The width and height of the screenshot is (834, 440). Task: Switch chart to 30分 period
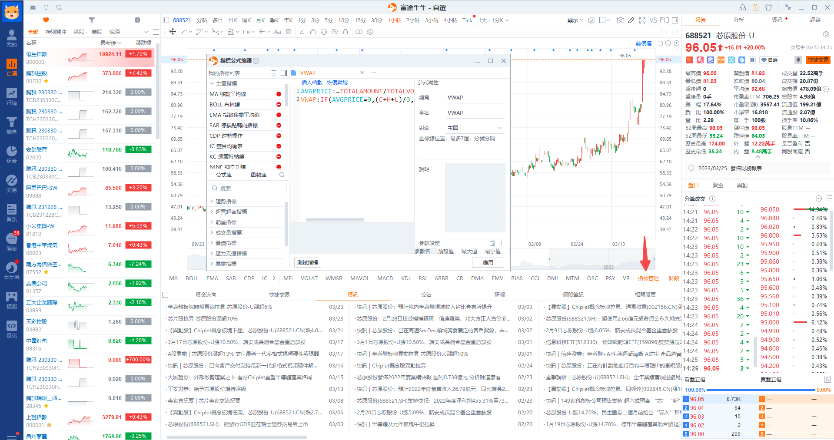pyautogui.click(x=376, y=20)
